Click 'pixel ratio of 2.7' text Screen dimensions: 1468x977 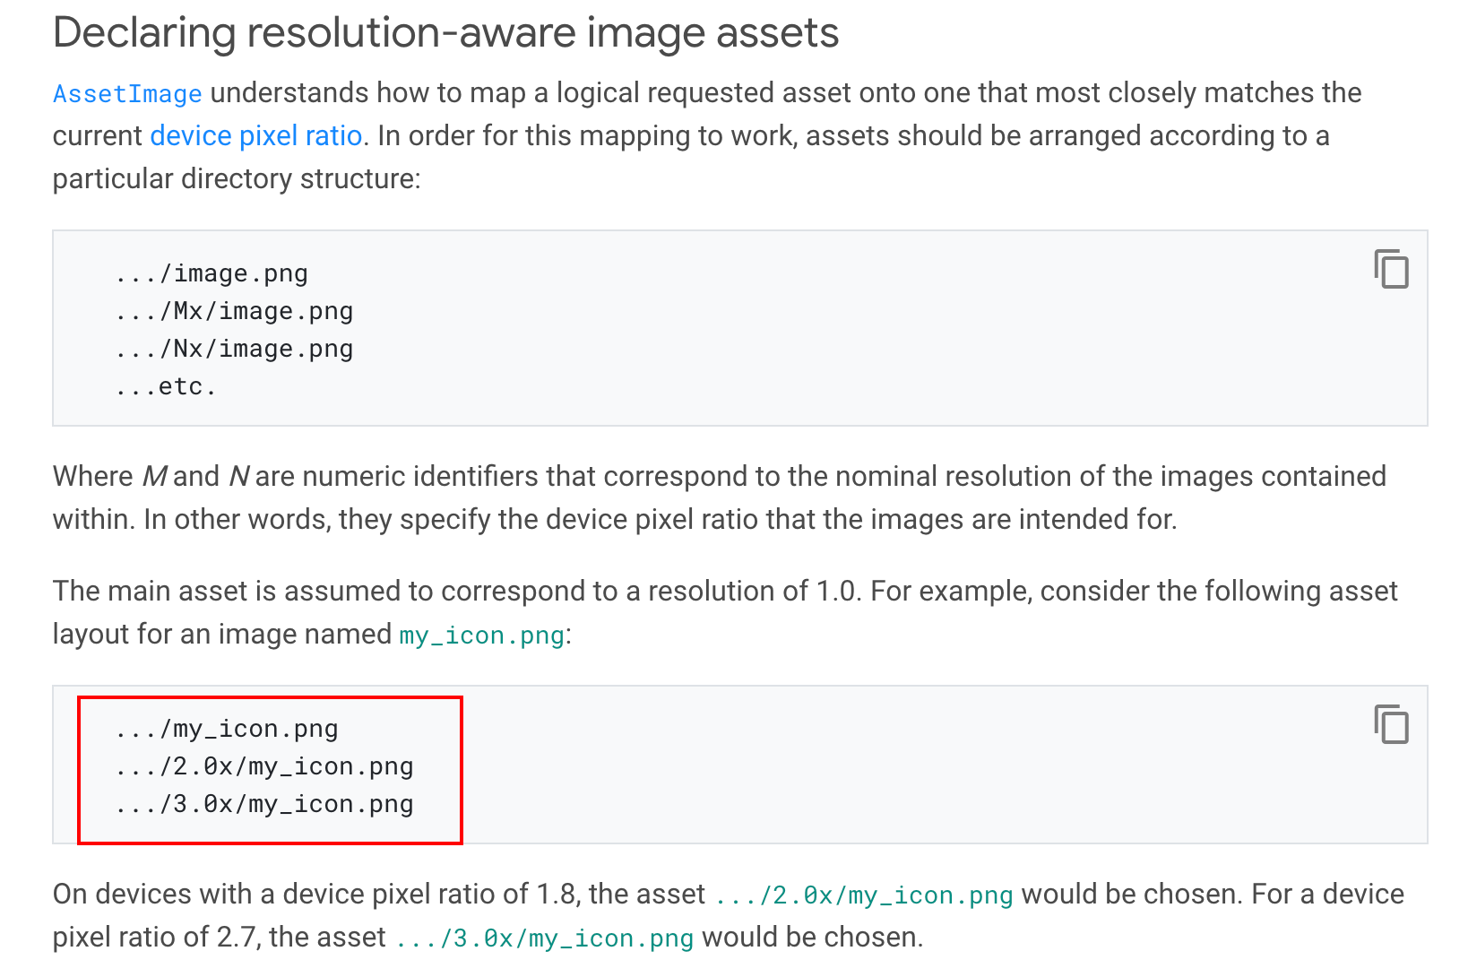(x=157, y=937)
